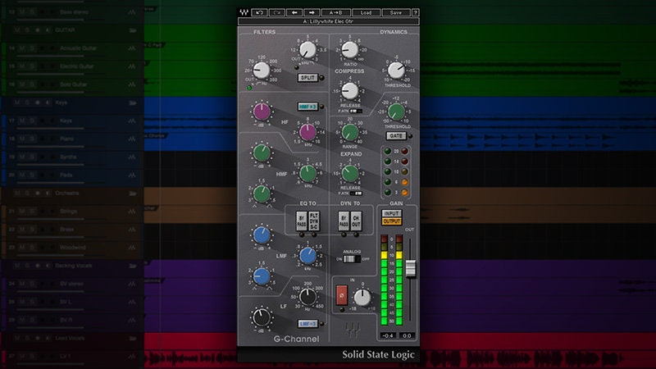The height and width of the screenshot is (369, 656).
Task: Click the three-fader icon below input section
Action: click(353, 330)
